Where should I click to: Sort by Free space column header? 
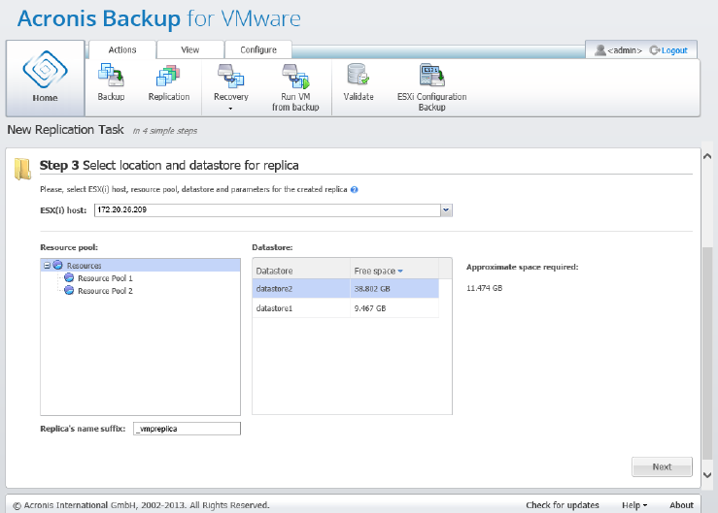pyautogui.click(x=378, y=271)
